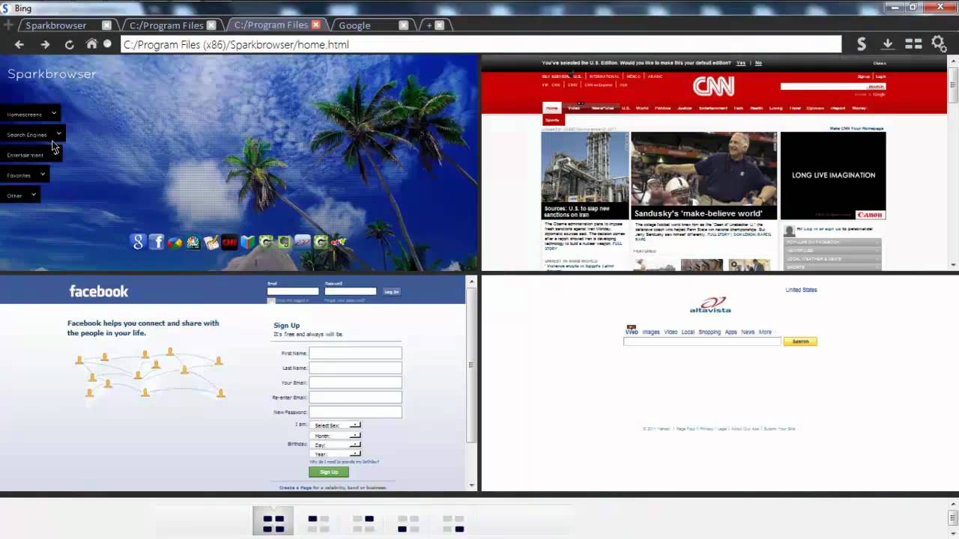The width and height of the screenshot is (959, 539).
Task: Click the AltaVista search text box
Action: (702, 341)
